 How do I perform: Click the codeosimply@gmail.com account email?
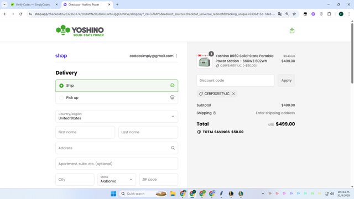click(152, 56)
